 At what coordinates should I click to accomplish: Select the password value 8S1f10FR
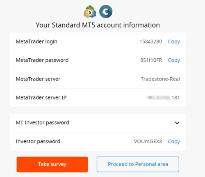point(151,60)
